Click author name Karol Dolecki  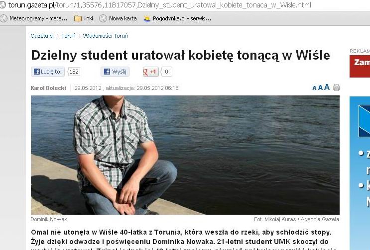pos(48,88)
